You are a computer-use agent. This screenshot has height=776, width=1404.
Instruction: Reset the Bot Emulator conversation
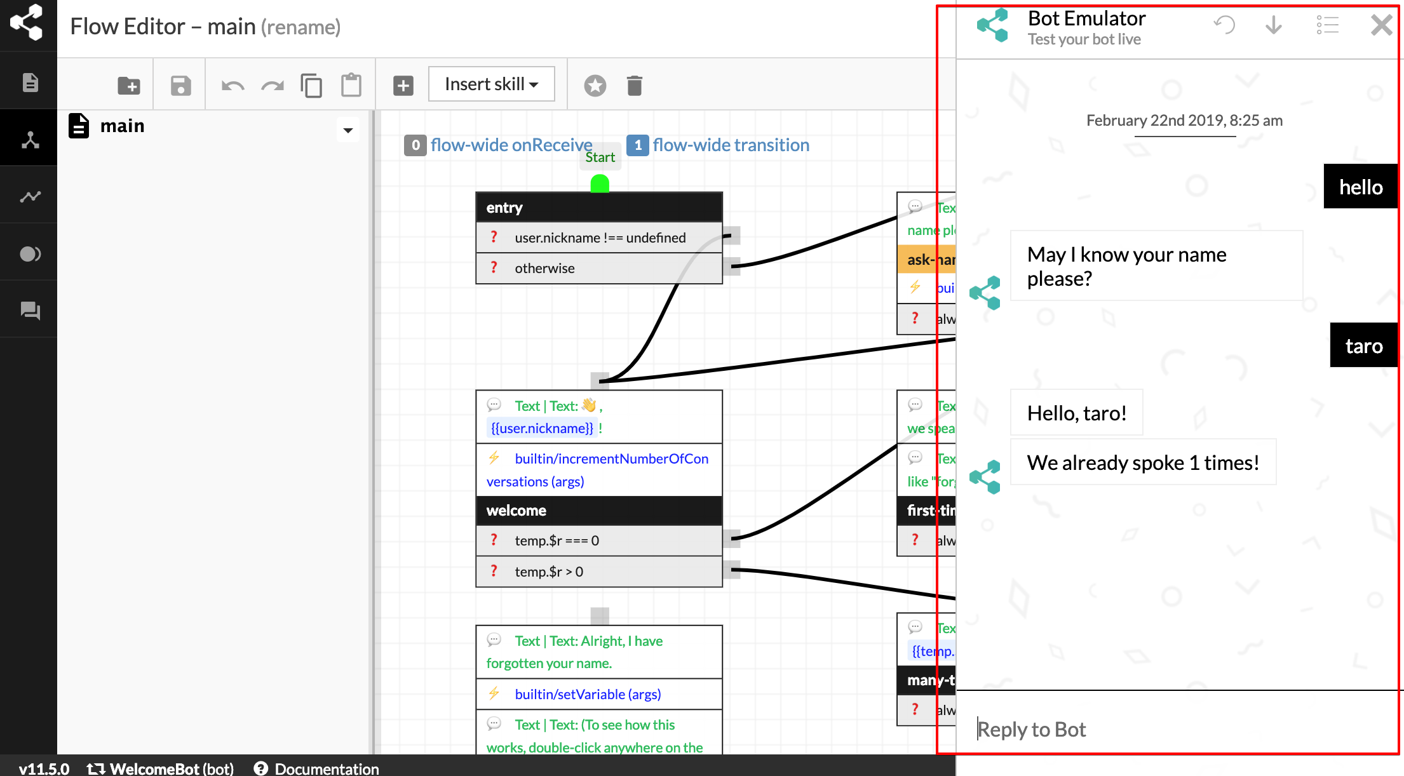(x=1225, y=25)
